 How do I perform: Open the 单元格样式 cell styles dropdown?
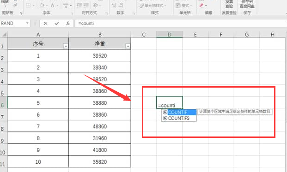point(153,6)
